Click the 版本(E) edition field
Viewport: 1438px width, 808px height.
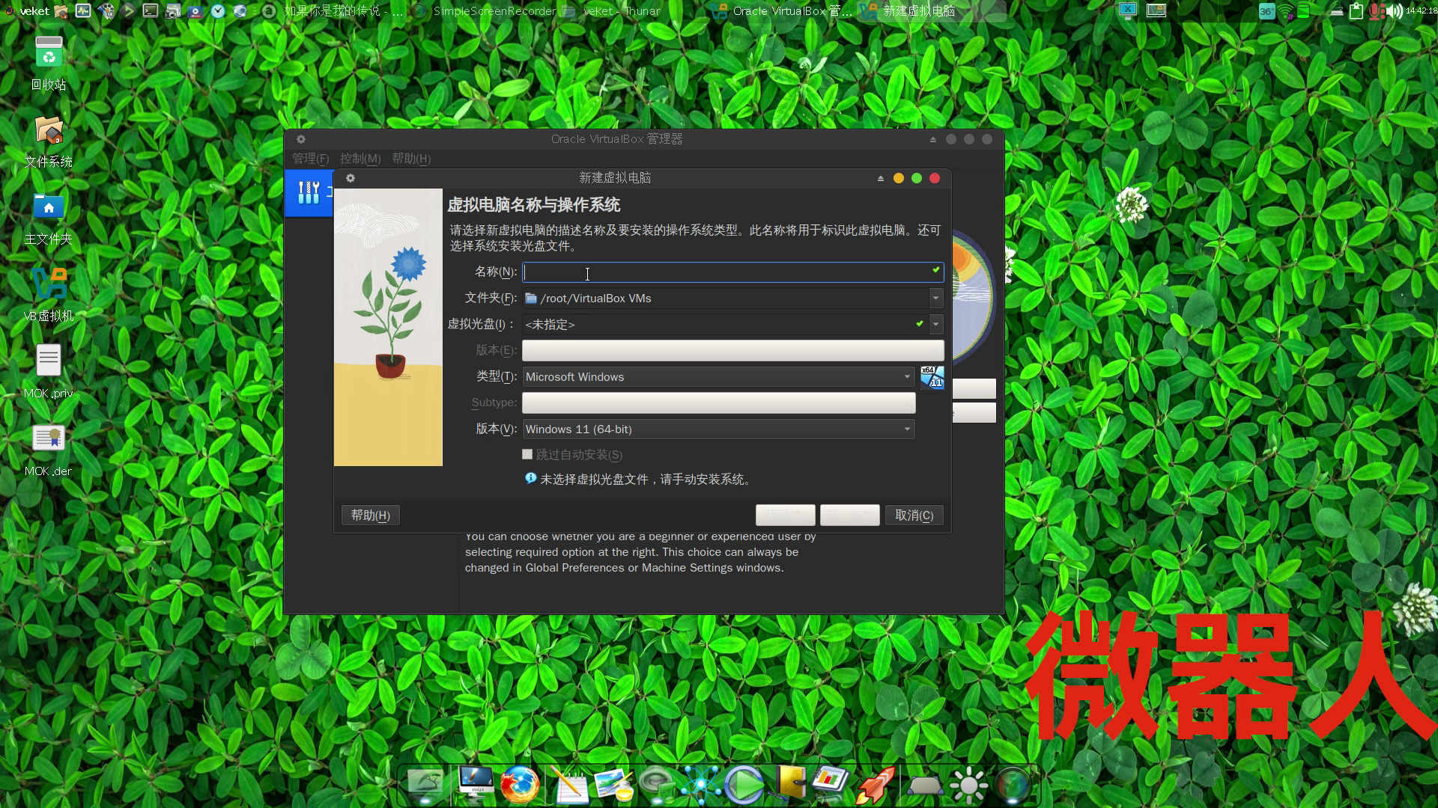(732, 350)
